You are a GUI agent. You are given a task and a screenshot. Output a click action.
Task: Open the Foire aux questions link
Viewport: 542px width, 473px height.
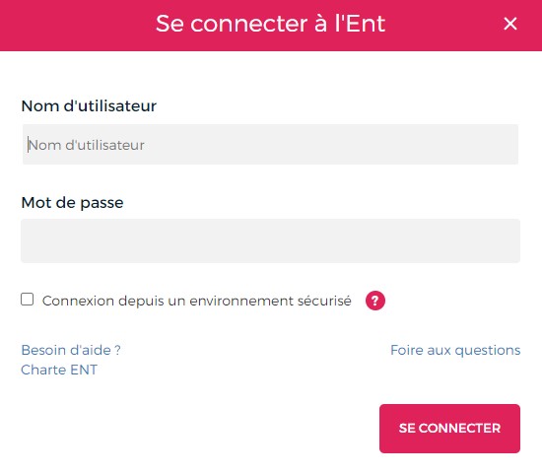tap(455, 350)
